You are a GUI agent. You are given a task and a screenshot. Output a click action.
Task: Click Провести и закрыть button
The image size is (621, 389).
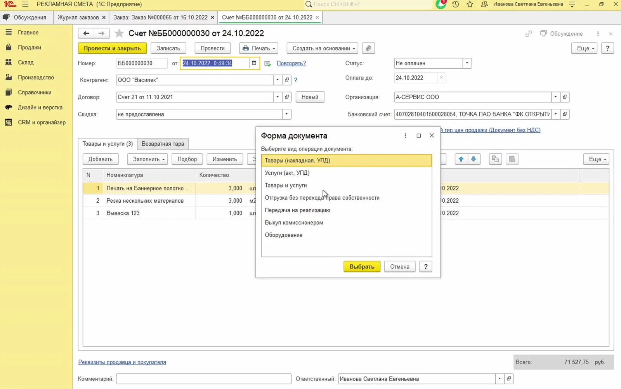112,48
